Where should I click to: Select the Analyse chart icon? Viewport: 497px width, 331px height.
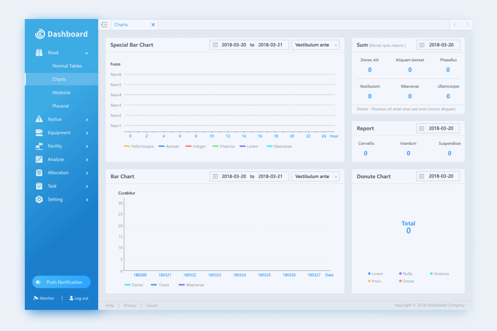[39, 159]
